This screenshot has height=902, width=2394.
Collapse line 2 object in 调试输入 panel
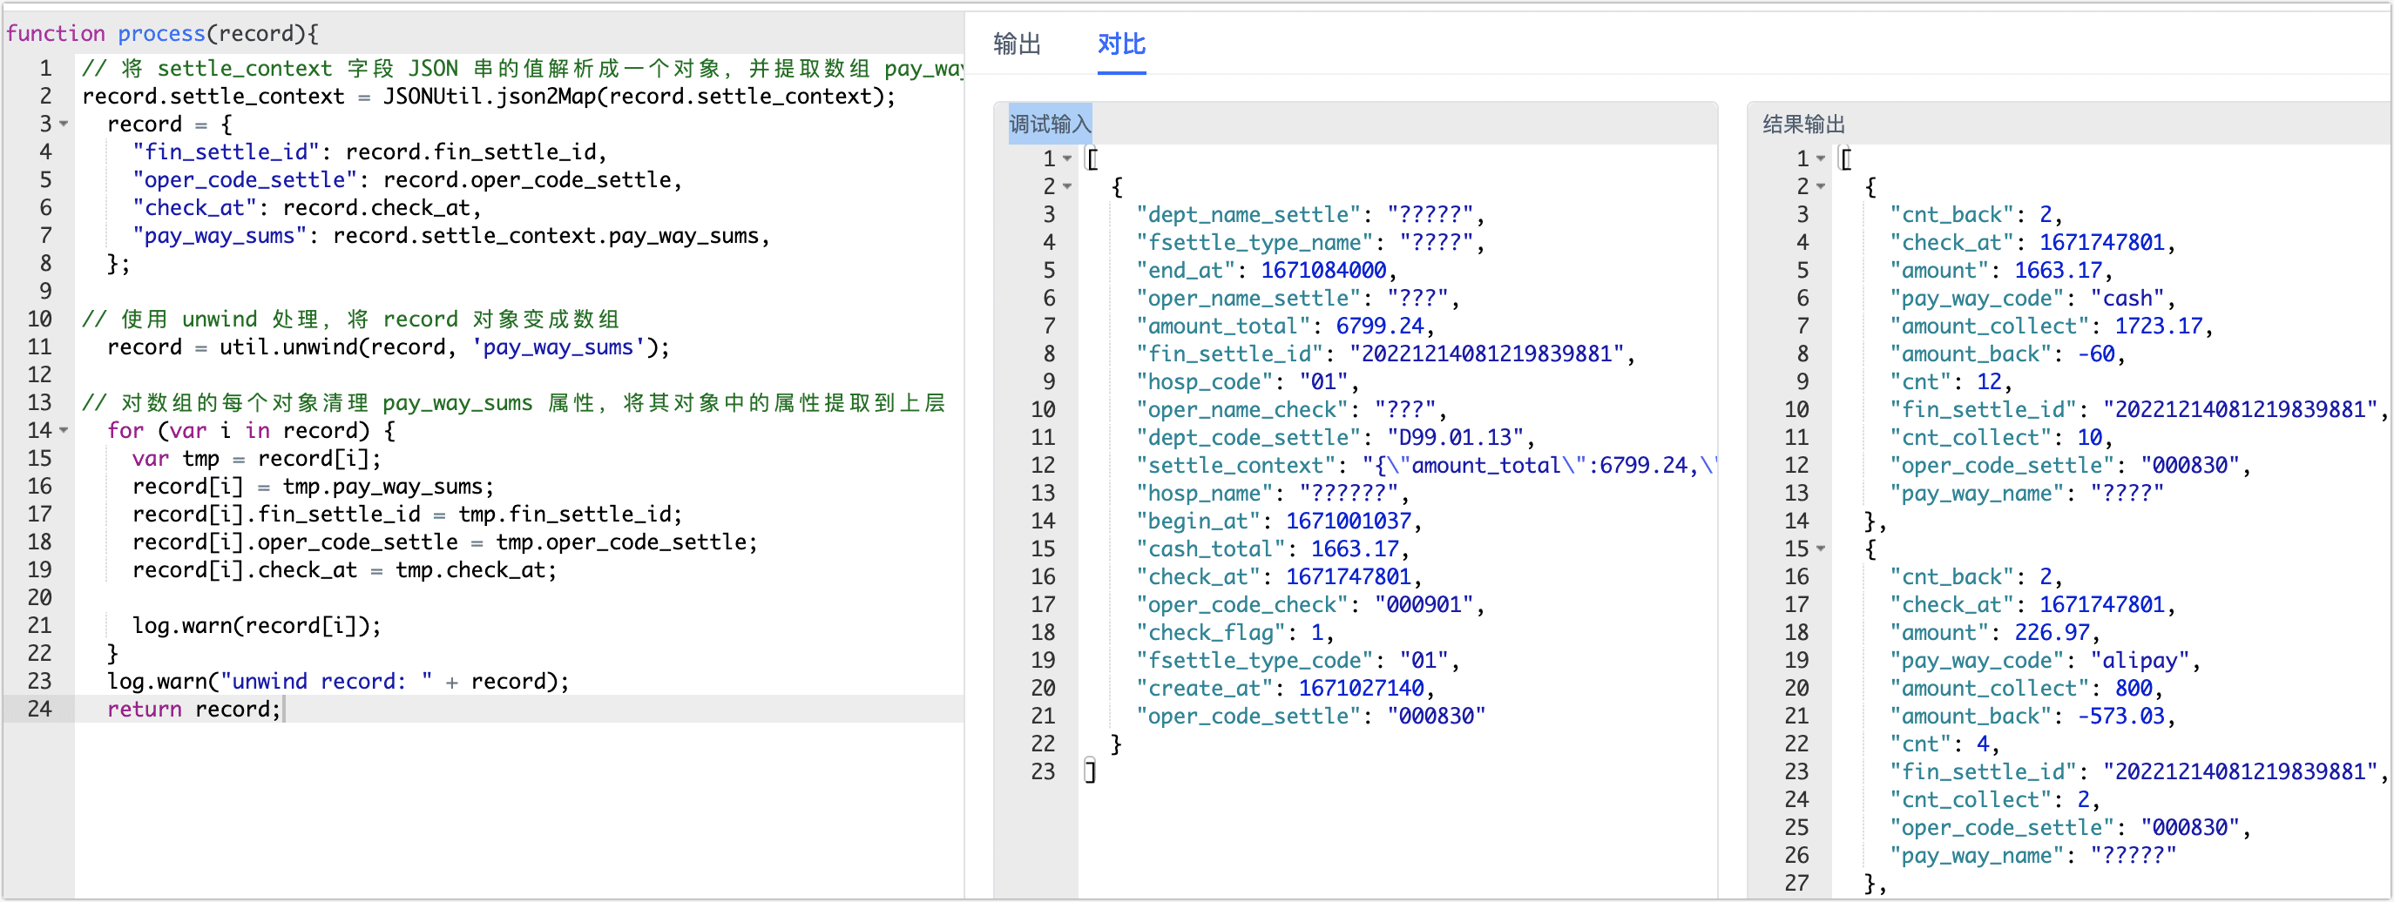pyautogui.click(x=1068, y=186)
